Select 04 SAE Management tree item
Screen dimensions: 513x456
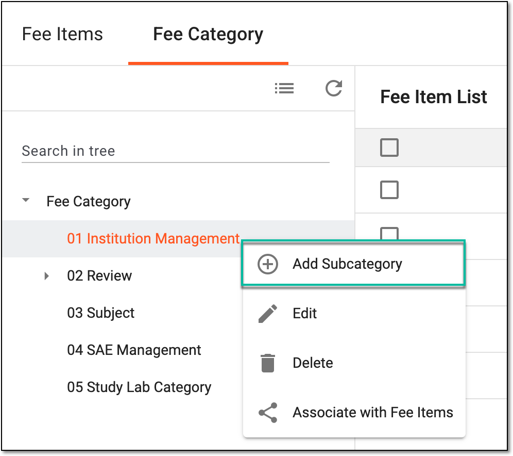(134, 350)
